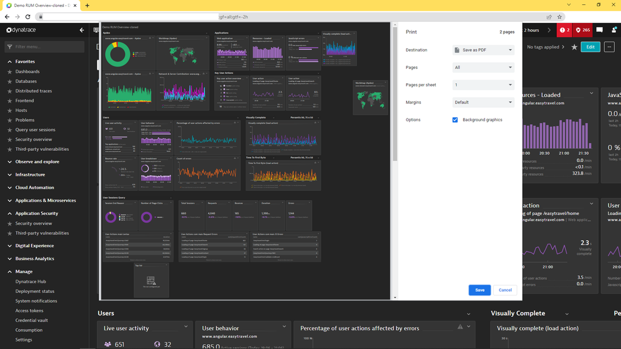Click the Cancel button in print dialog
The width and height of the screenshot is (621, 349).
[505, 290]
